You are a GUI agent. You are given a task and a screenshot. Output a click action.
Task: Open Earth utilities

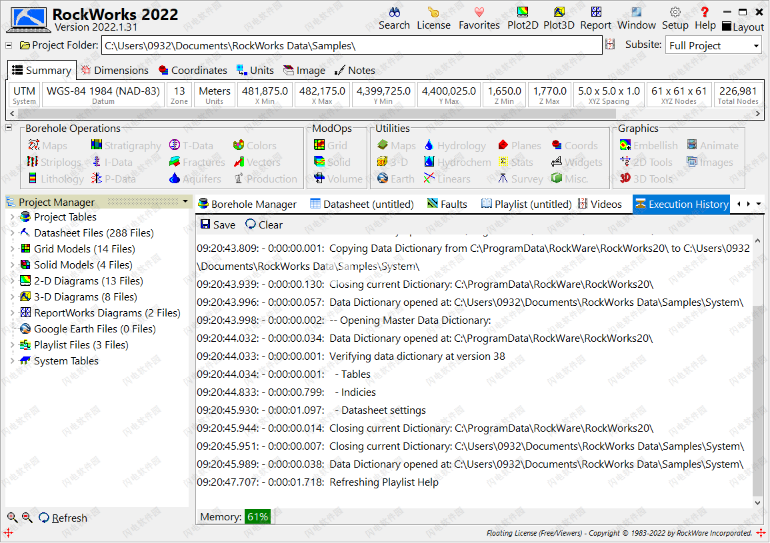(x=396, y=179)
